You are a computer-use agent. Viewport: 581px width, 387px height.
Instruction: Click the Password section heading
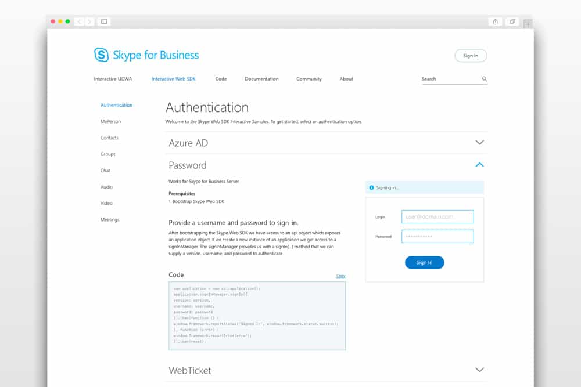tap(188, 165)
